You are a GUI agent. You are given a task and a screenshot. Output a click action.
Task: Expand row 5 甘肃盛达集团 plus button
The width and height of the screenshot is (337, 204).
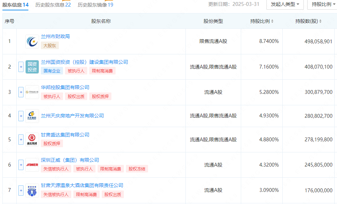[21, 140]
